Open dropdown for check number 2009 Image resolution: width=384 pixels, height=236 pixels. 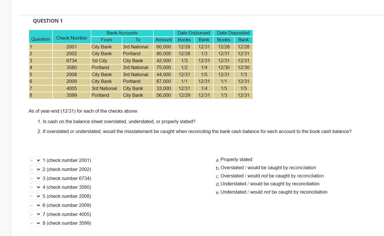pos(35,205)
